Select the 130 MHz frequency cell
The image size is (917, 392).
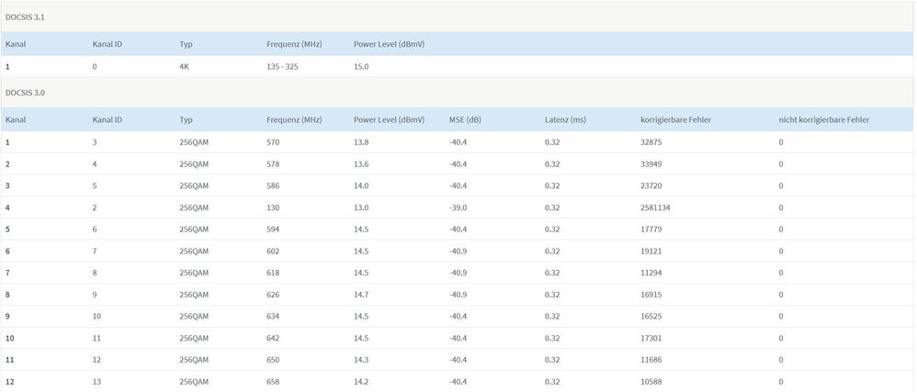(273, 207)
